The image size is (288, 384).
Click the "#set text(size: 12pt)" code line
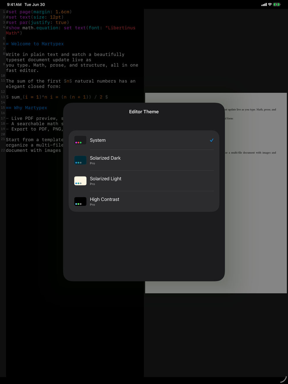click(x=35, y=17)
